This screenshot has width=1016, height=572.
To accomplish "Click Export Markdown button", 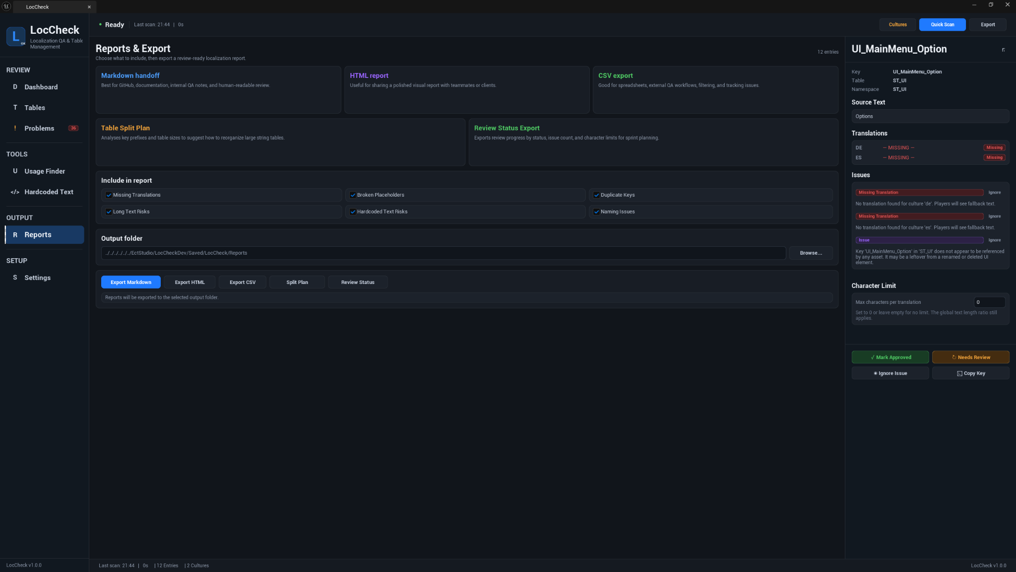I will (x=131, y=282).
